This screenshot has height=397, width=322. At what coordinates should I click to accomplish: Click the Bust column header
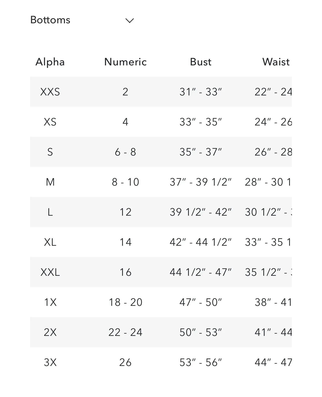(201, 62)
